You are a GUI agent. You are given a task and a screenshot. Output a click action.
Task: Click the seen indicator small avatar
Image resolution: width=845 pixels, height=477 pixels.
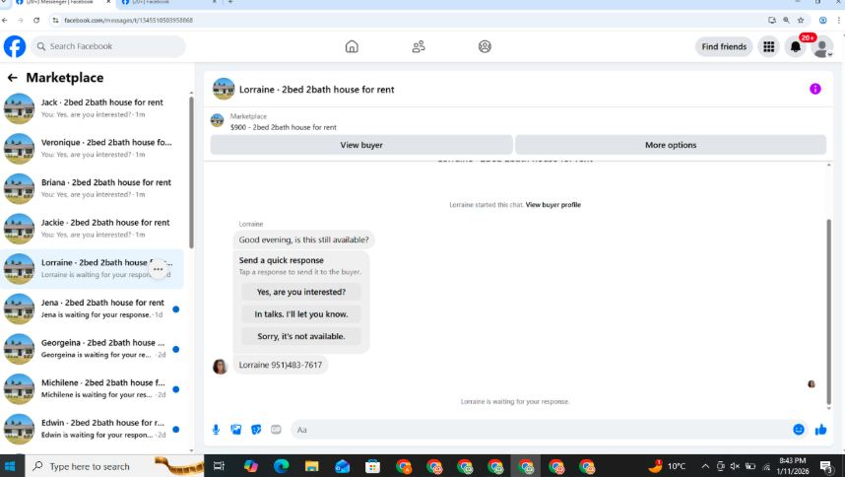tap(812, 384)
